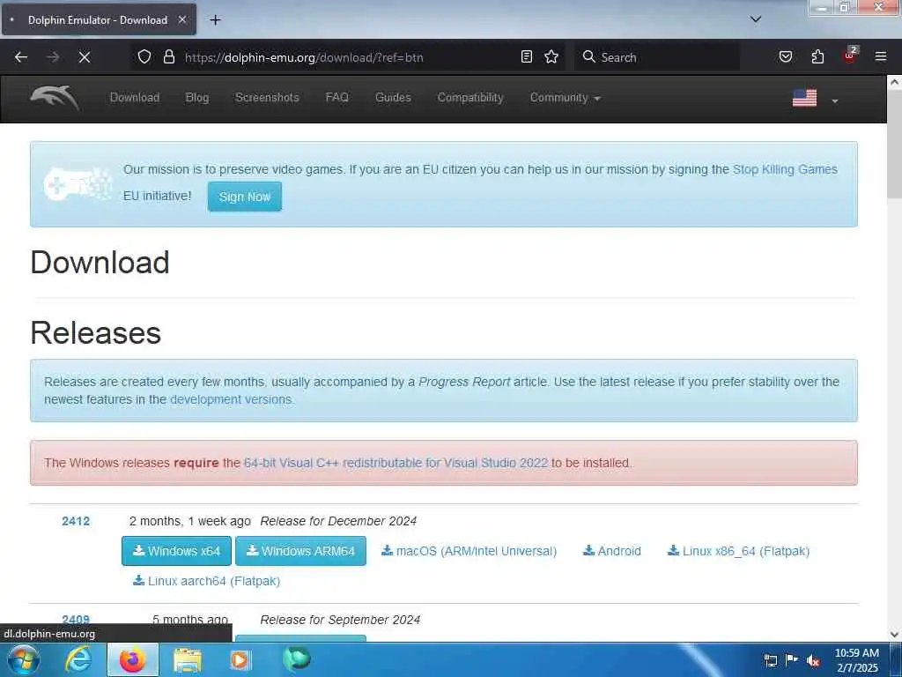Open a new tab with plus
This screenshot has width=902, height=677.
click(x=215, y=20)
